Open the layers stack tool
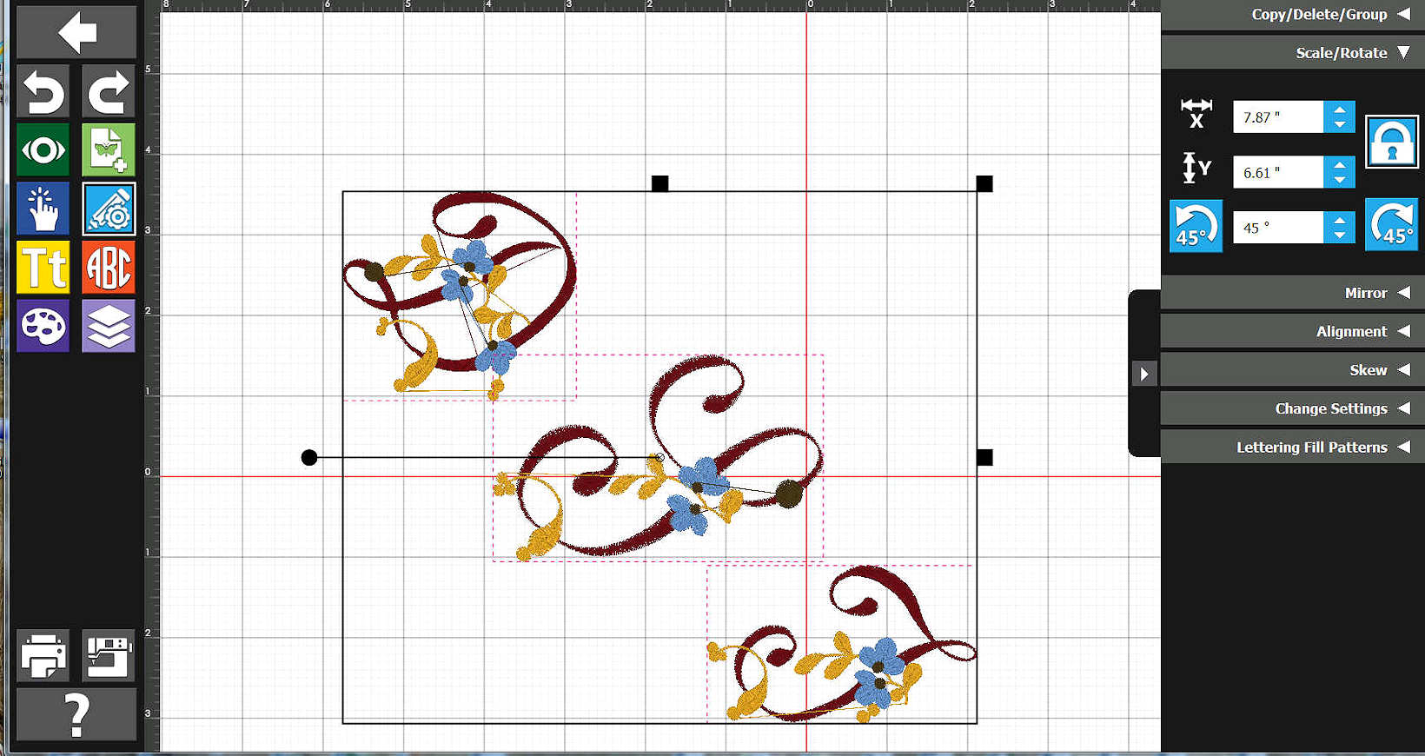This screenshot has height=756, width=1425. (x=109, y=326)
